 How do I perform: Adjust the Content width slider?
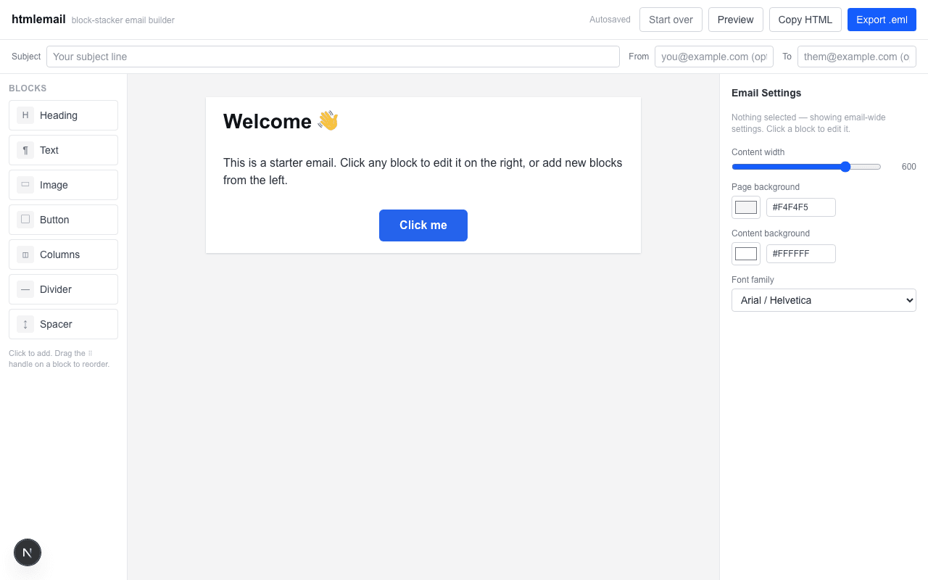pos(806,167)
